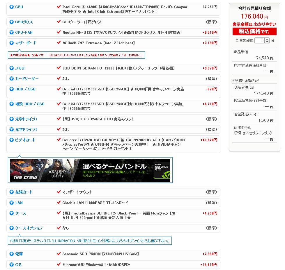
Task: Decrease order quantity with down arrow
Action: [267, 42]
